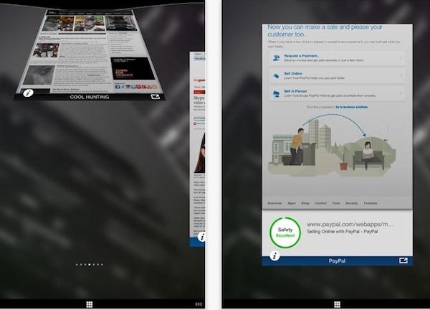Open the Security footer tab

[x=352, y=203]
